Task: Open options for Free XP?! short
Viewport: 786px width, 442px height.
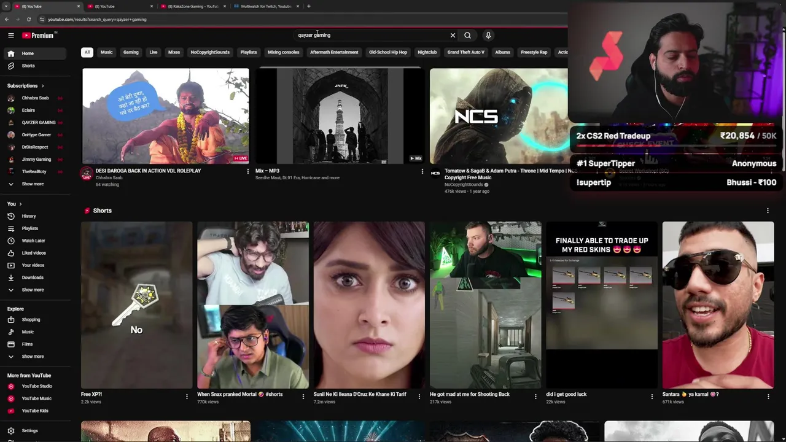Action: click(187, 397)
